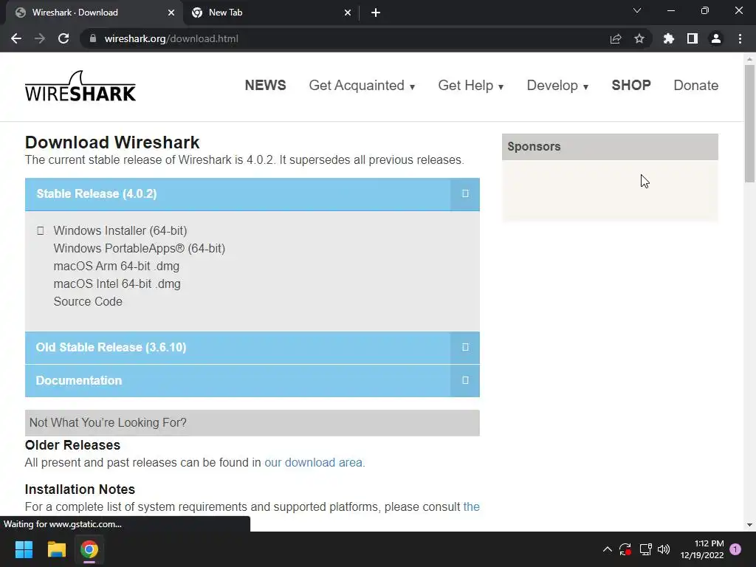Open the Windows Start menu
Viewport: 756px width, 567px height.
tap(24, 549)
